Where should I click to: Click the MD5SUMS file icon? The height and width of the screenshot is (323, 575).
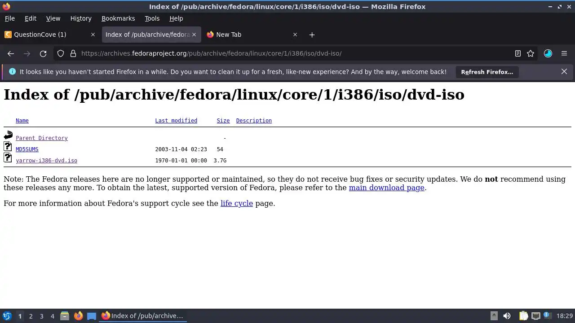point(8,146)
